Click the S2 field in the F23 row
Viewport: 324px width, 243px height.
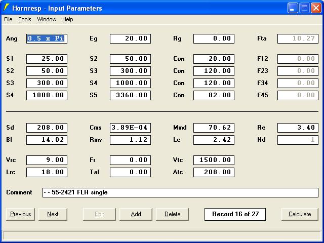tap(47, 71)
